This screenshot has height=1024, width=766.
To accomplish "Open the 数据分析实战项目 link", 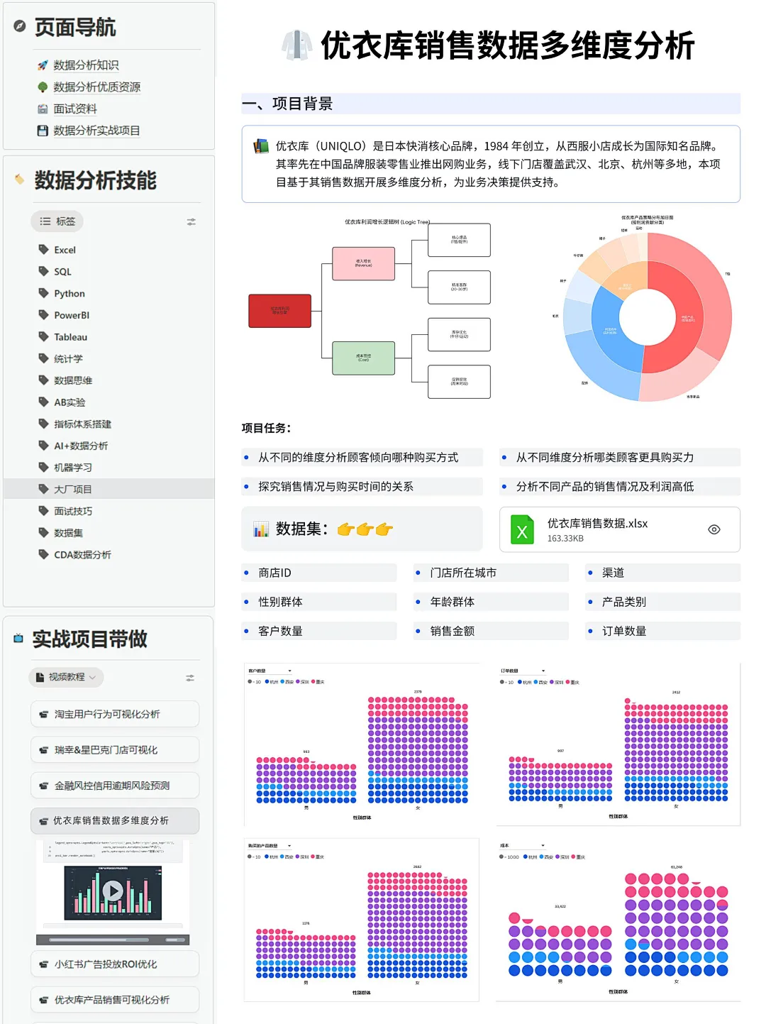I will click(97, 131).
